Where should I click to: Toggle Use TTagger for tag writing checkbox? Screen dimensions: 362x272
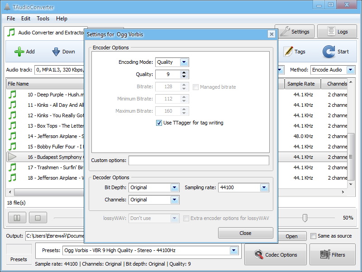[x=159, y=123]
